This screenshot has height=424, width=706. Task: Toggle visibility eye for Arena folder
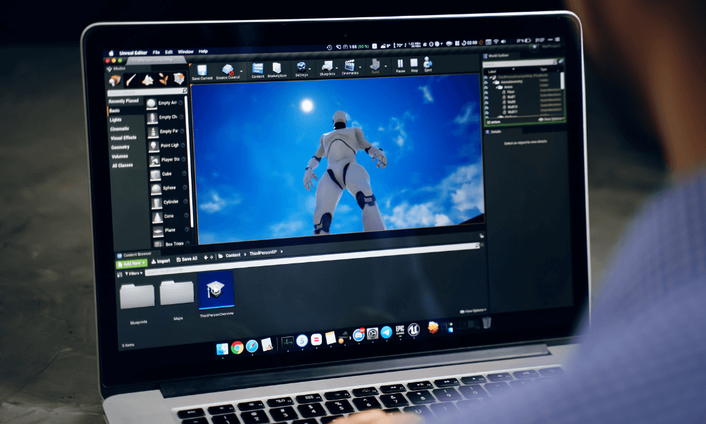(486, 87)
